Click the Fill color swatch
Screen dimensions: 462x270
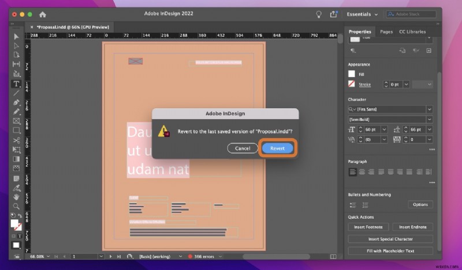[352, 74]
